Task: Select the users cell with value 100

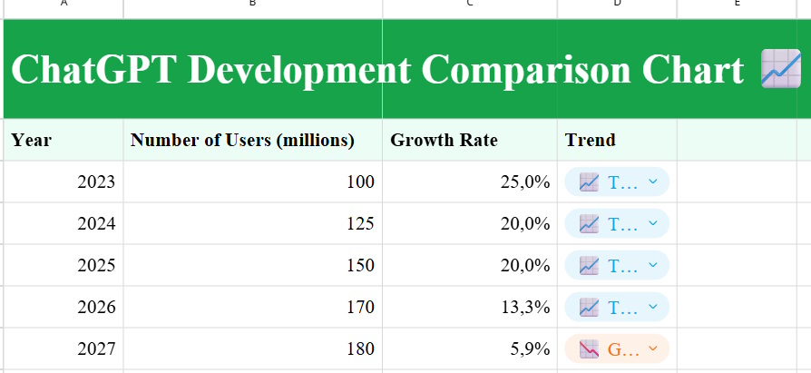Action: (x=253, y=182)
